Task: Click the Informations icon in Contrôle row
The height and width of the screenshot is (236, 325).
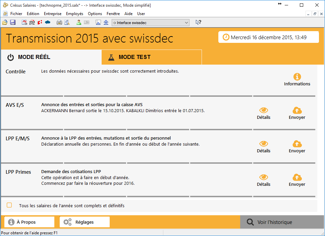Action: pyautogui.click(x=297, y=80)
